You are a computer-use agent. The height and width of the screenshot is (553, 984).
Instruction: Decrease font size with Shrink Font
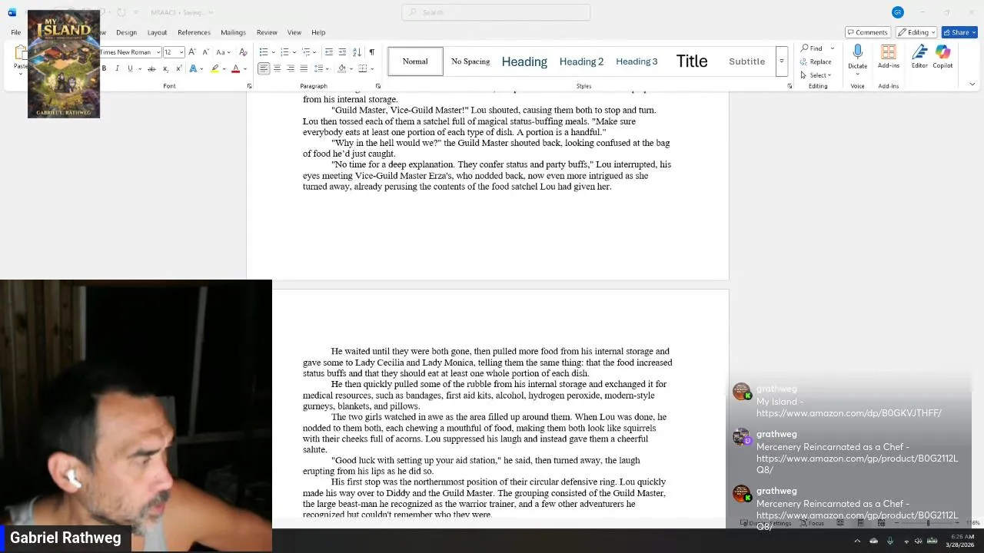(205, 52)
